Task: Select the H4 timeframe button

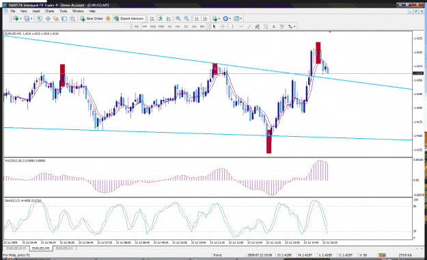Action: pyautogui.click(x=178, y=27)
